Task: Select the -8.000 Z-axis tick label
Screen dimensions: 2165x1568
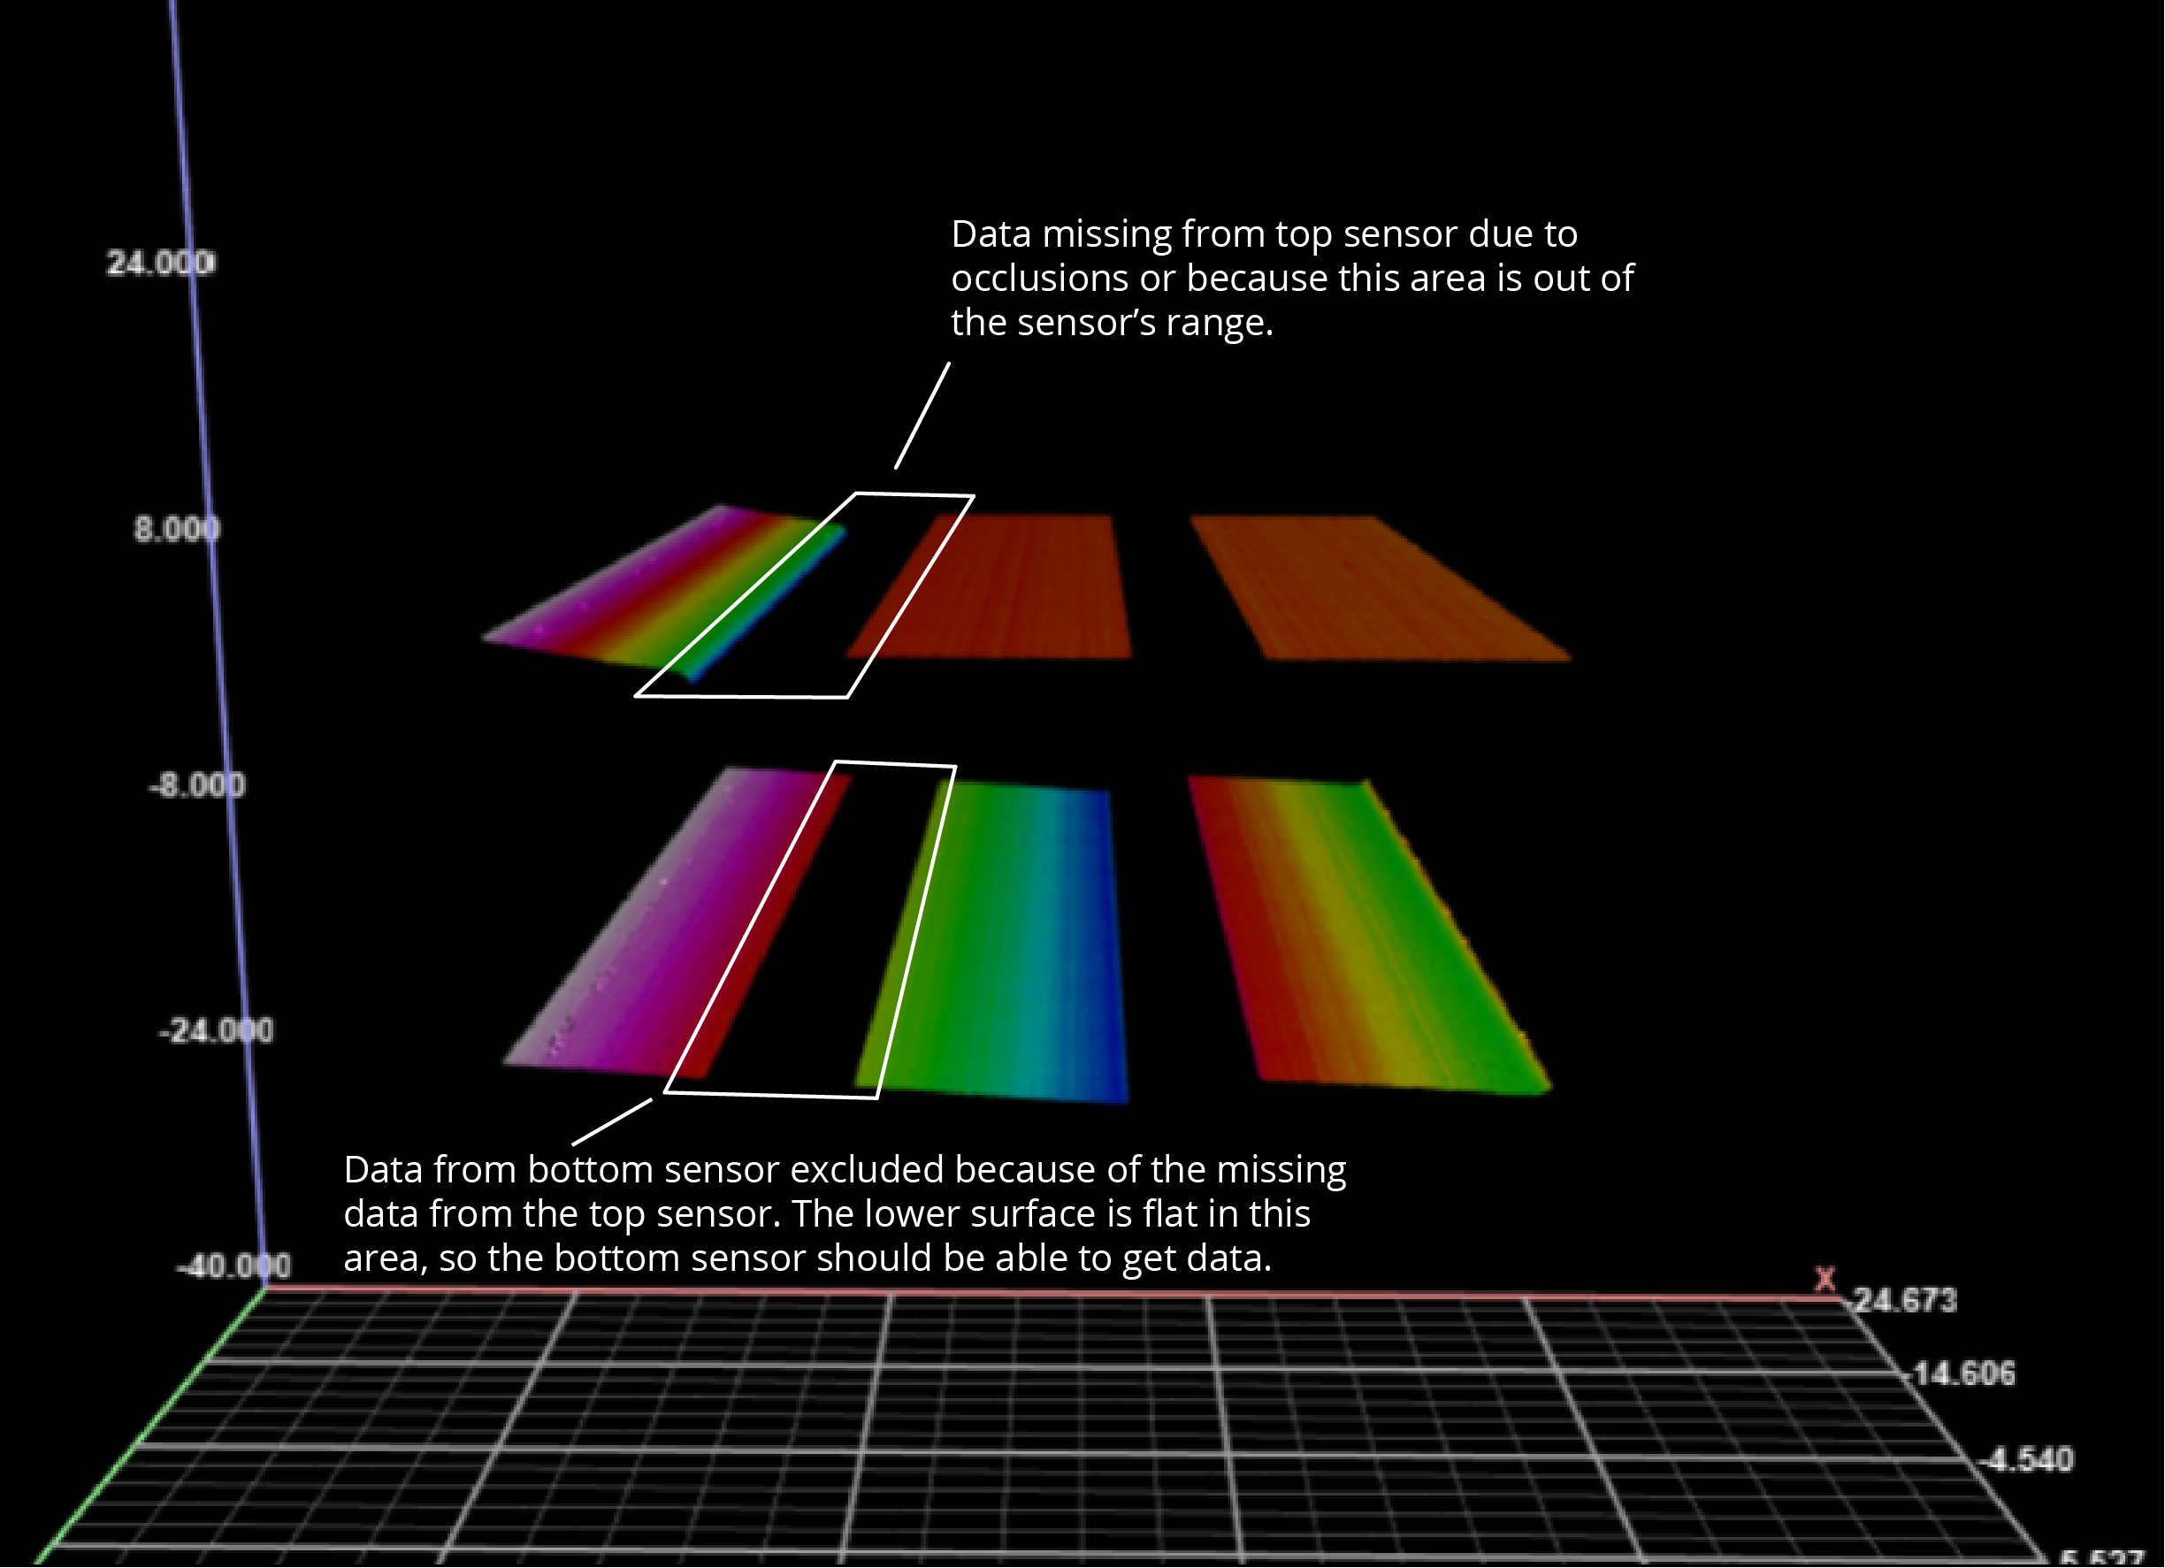Action: click(197, 784)
